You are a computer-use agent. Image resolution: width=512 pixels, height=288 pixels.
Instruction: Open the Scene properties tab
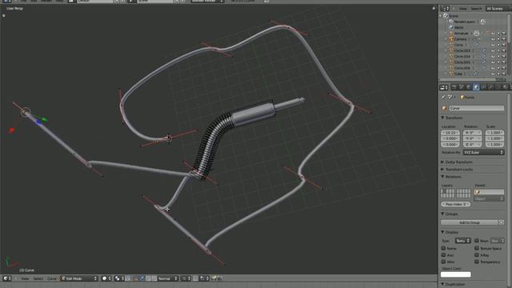pyautogui.click(x=462, y=87)
